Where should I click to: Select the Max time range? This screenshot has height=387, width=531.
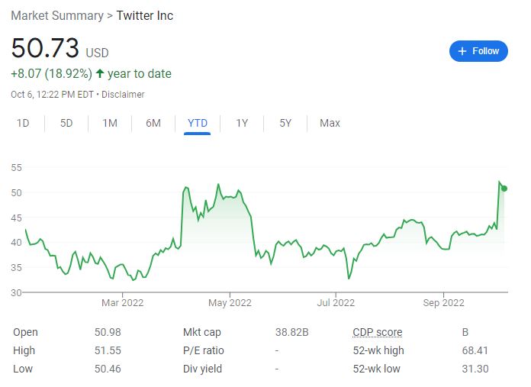click(330, 123)
